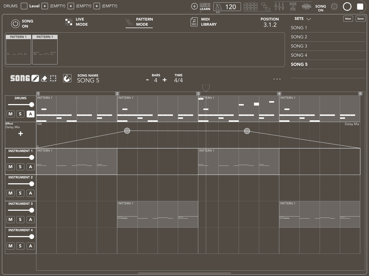369x276 pixels.
Task: Mute the Drums track
Action: coord(11,114)
